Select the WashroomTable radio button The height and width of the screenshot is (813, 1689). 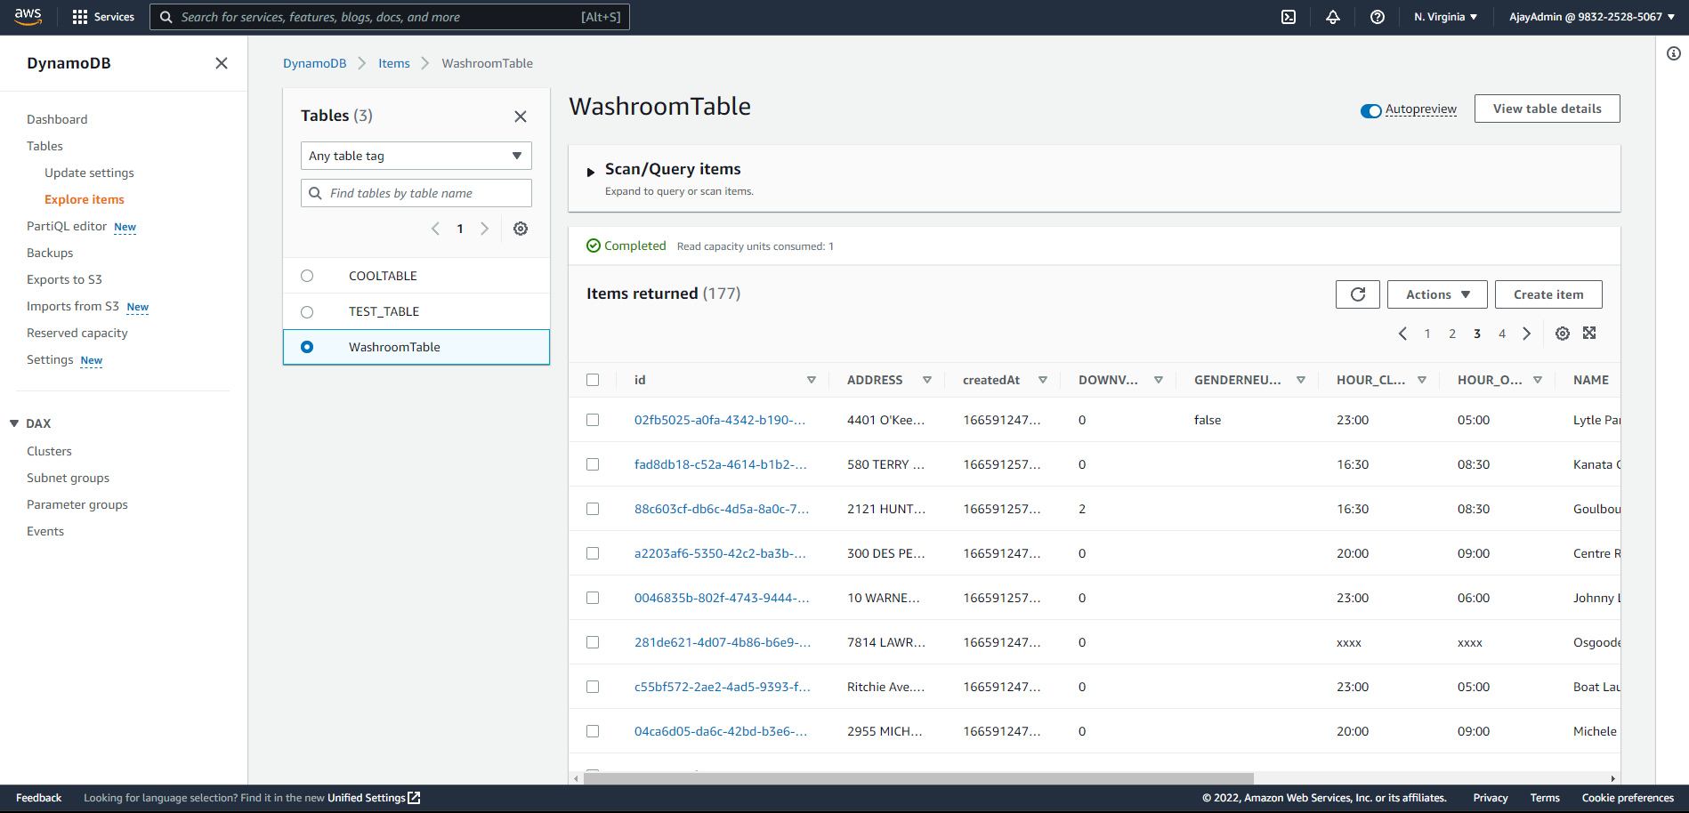click(x=307, y=347)
